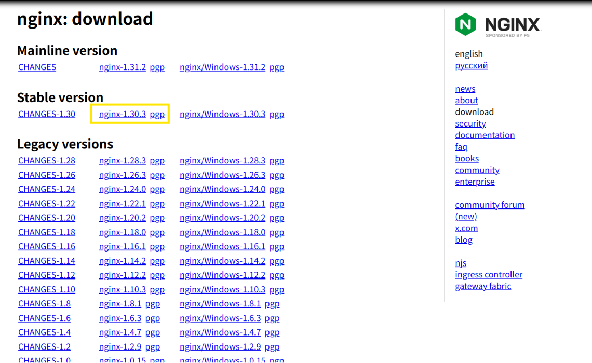Open CHANGES-1.12 link
592x363 pixels.
[x=47, y=275]
